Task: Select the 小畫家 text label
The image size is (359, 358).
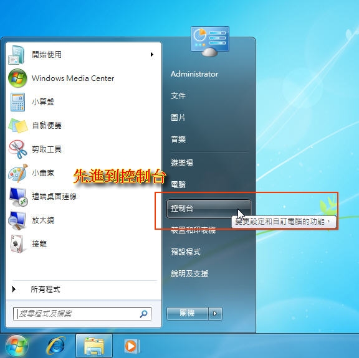Action: [43, 173]
